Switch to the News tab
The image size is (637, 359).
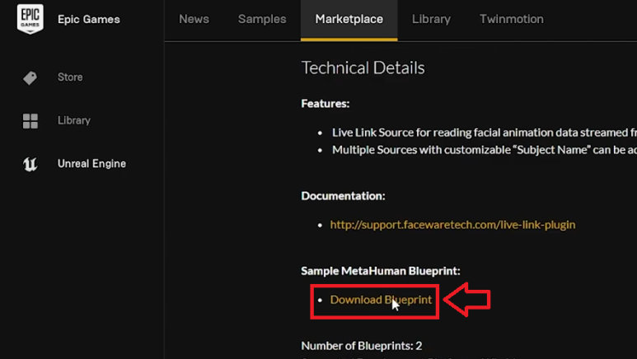coord(194,19)
